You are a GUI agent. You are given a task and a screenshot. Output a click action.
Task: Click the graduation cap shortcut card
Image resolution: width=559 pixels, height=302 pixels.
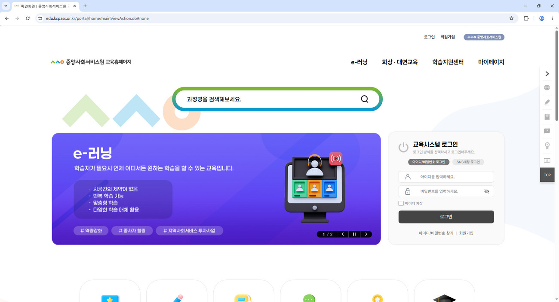coord(444,291)
